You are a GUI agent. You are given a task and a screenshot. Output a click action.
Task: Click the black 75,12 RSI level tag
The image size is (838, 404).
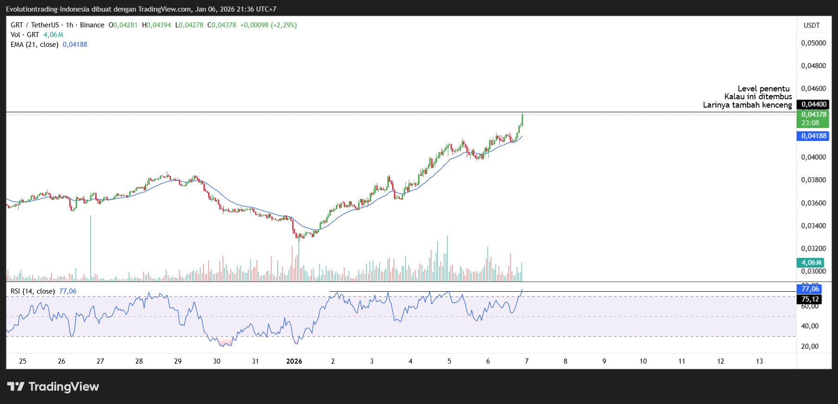pos(810,299)
